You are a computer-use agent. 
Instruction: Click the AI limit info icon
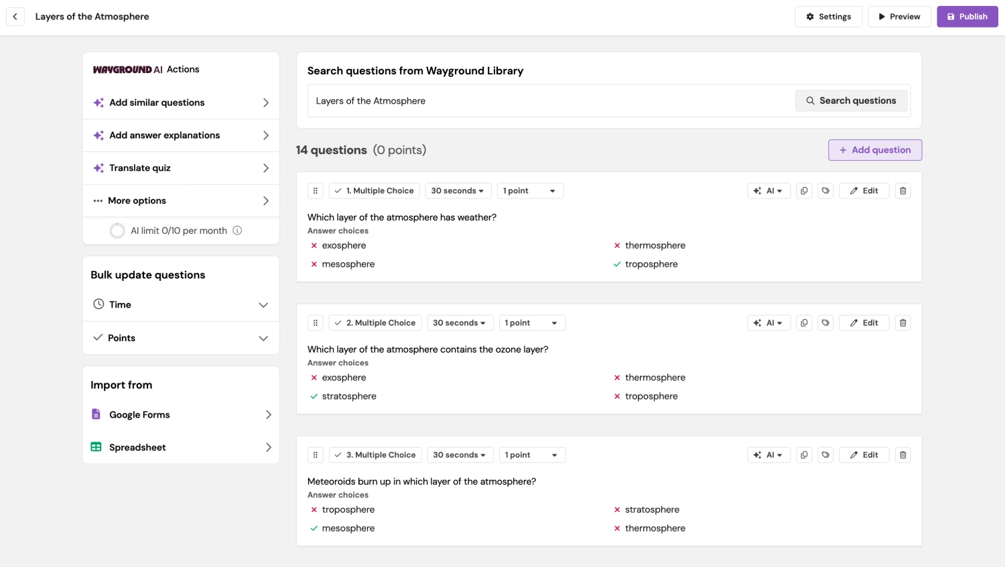237,231
